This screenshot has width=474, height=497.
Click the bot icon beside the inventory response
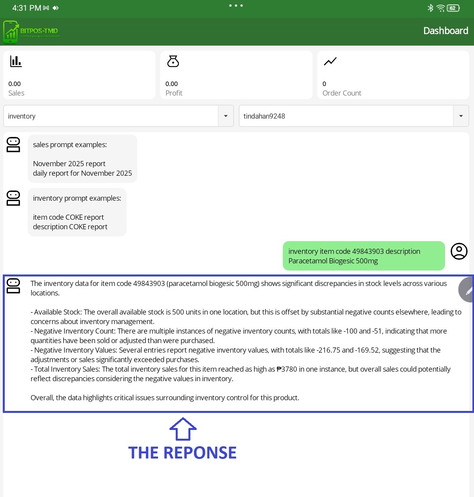click(x=13, y=286)
